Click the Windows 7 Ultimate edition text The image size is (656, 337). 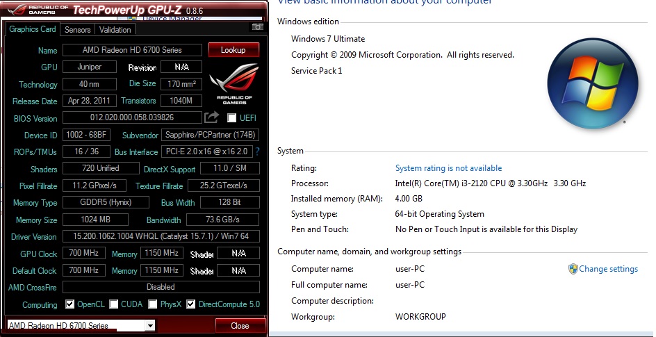coord(328,39)
